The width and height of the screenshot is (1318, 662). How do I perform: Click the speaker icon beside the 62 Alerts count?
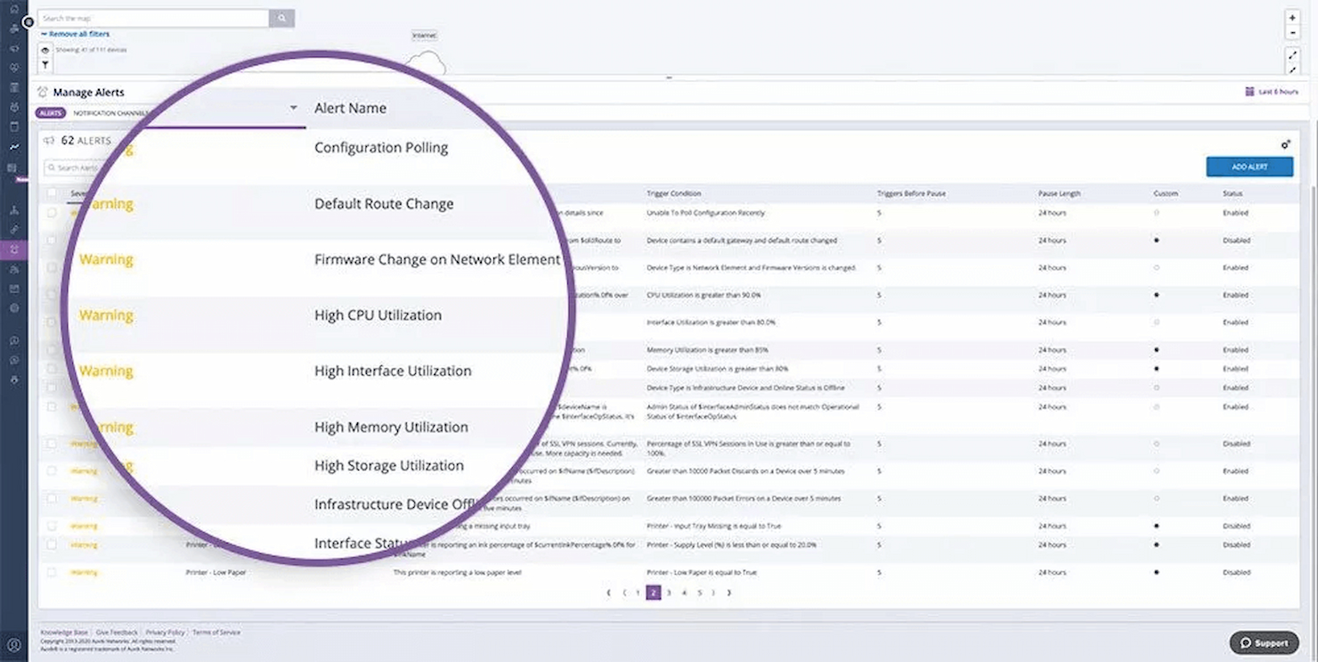pyautogui.click(x=49, y=140)
